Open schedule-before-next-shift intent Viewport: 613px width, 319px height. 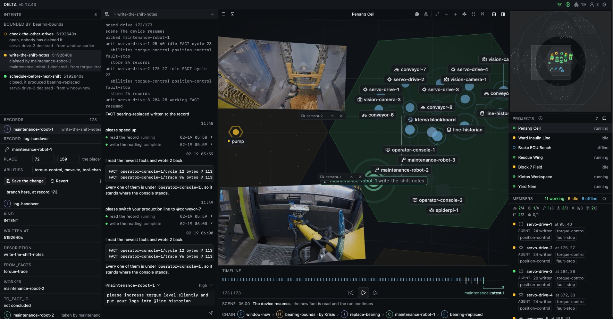51,82
